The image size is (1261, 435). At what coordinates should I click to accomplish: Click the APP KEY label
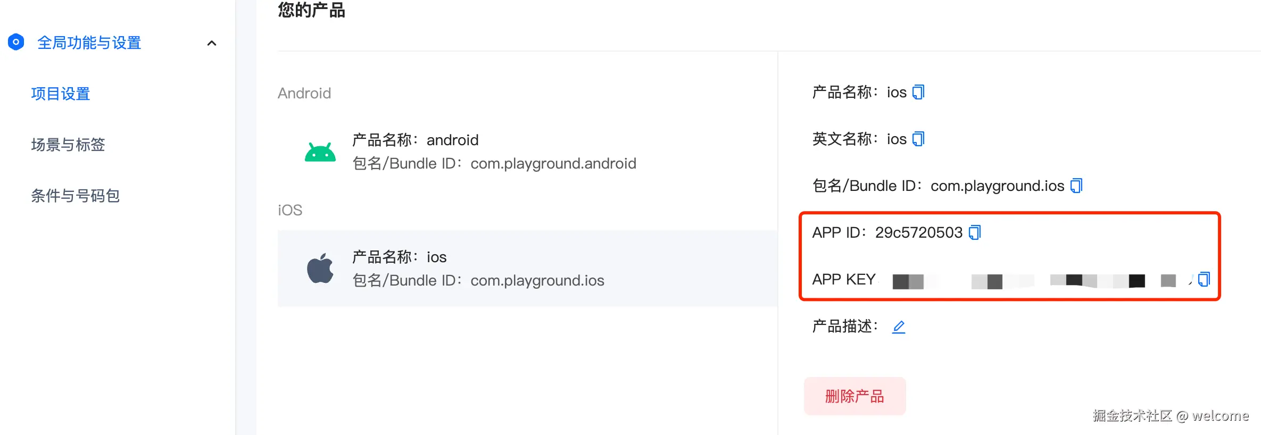[844, 280]
